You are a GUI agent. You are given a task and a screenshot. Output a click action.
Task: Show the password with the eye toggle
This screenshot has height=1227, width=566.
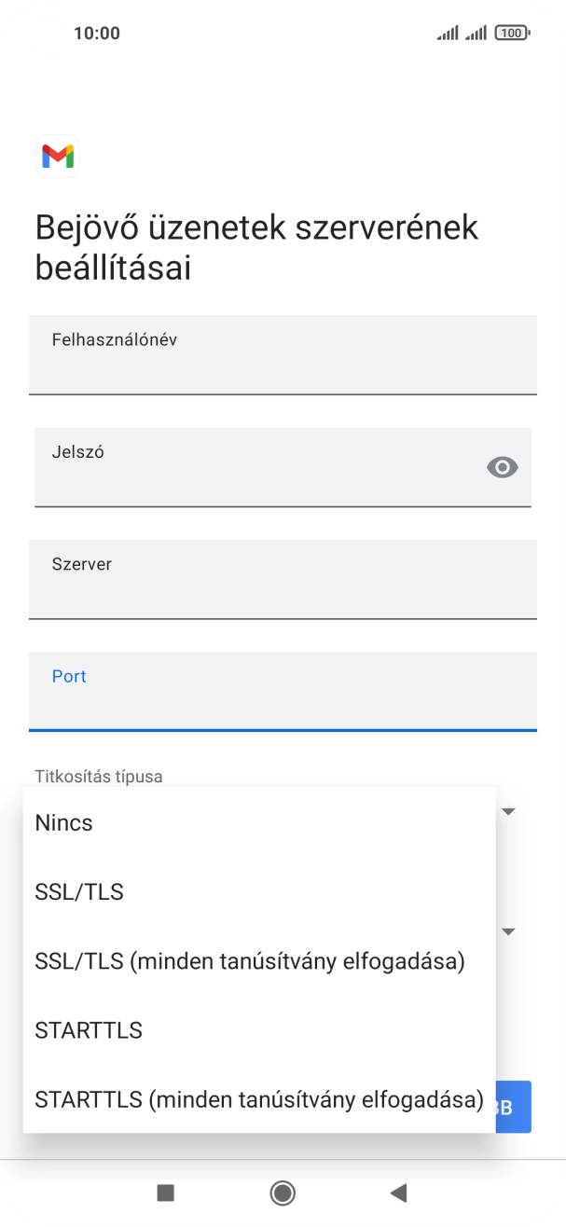(502, 466)
